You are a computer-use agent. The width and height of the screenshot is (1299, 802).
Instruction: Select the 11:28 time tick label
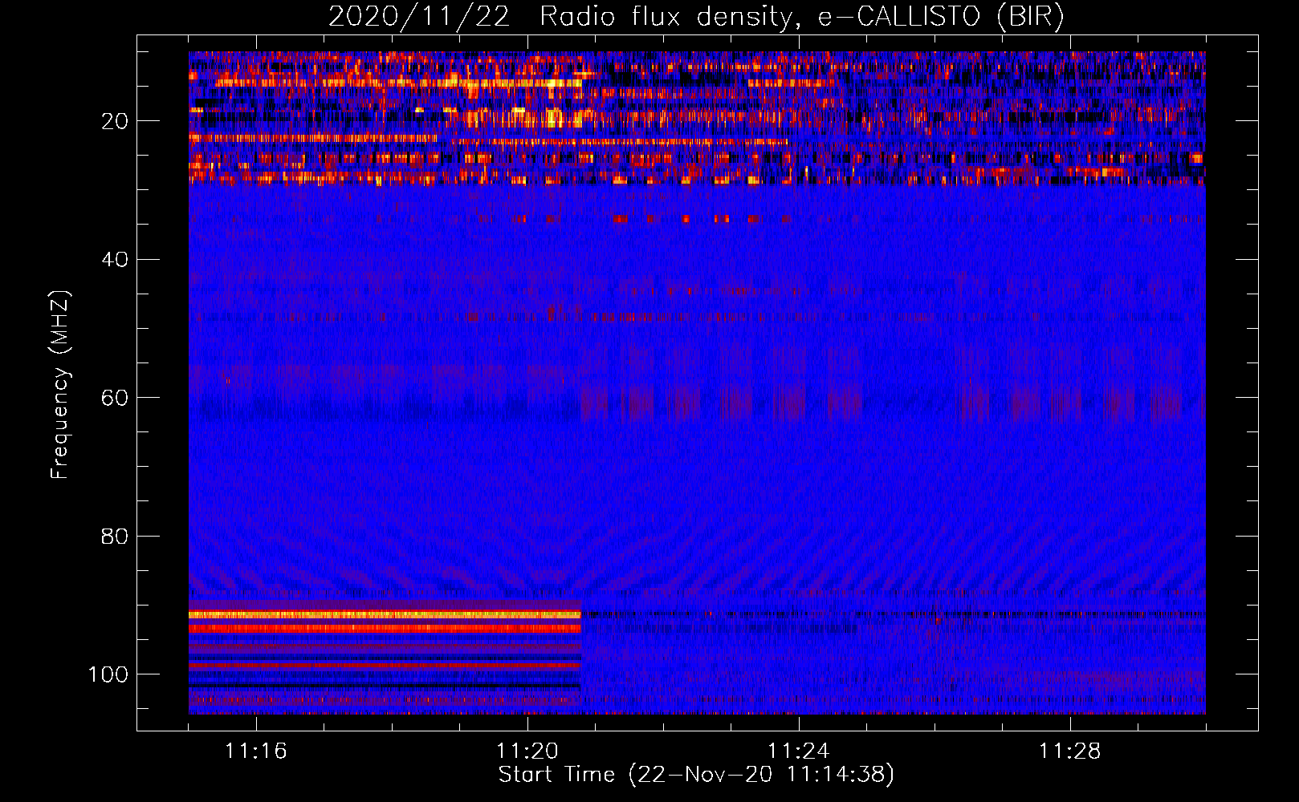pos(1070,751)
